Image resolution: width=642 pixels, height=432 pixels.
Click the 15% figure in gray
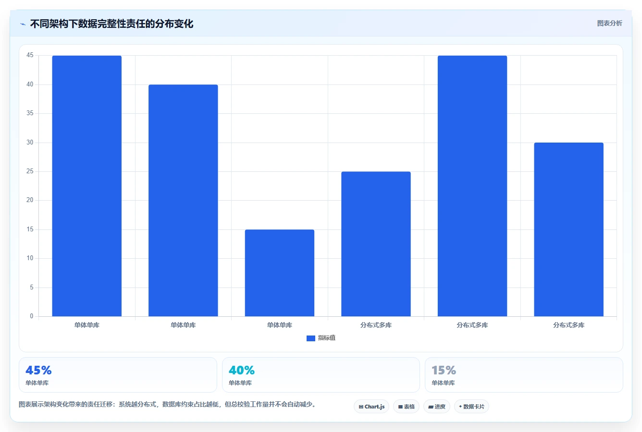pyautogui.click(x=444, y=370)
